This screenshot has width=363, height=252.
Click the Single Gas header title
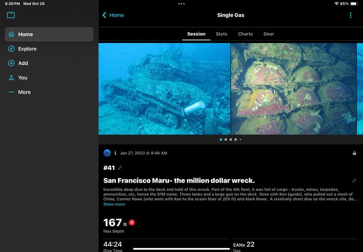click(231, 15)
